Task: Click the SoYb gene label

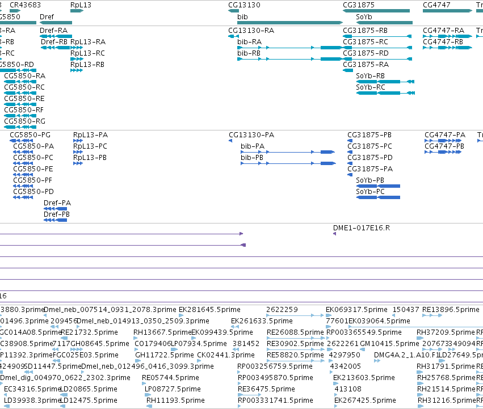Action: [364, 16]
